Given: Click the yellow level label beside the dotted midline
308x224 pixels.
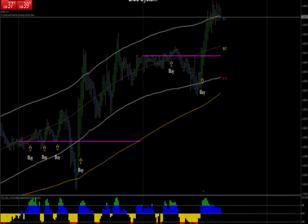Looking at the screenshot, I should click(225, 49).
